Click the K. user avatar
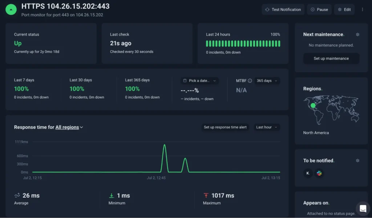Viewport: 372px width, 218px height. [308, 173]
